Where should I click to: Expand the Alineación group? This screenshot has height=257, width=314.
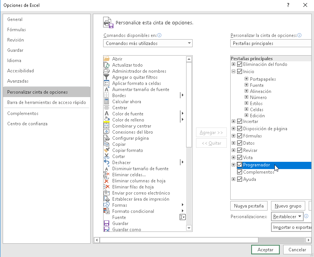(247, 91)
